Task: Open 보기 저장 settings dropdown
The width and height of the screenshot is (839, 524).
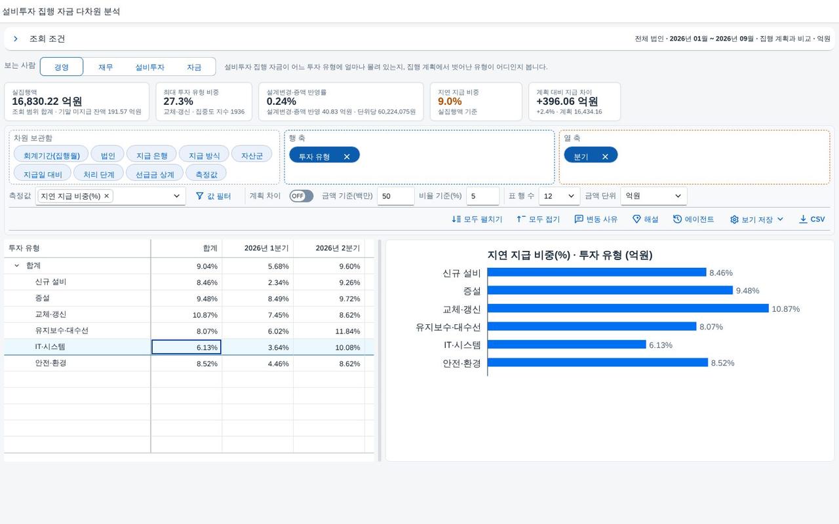Action: point(757,219)
